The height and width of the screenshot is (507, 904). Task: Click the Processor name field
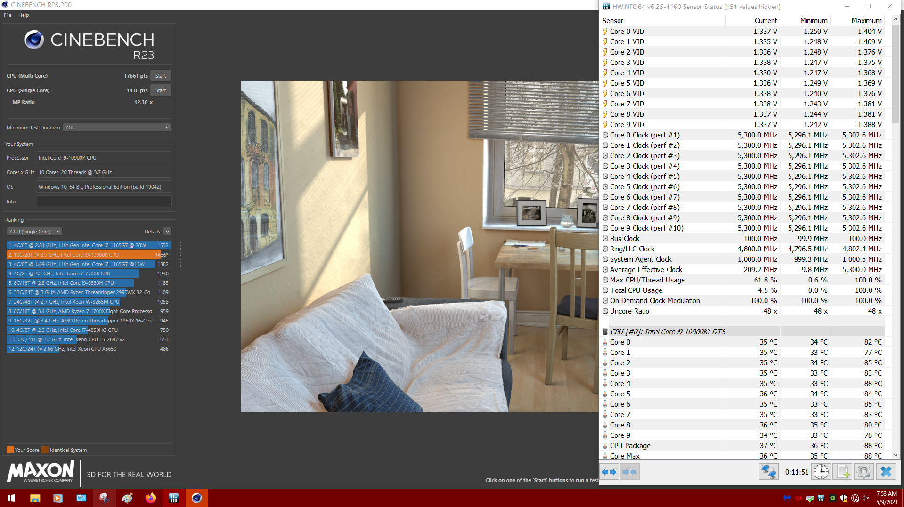coord(104,158)
